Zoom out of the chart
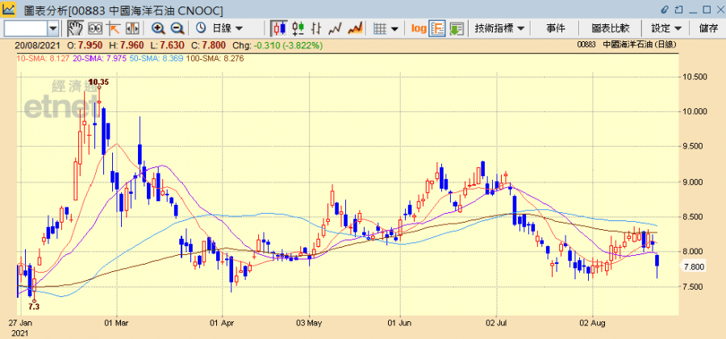This screenshot has height=339, width=726. pos(177,28)
